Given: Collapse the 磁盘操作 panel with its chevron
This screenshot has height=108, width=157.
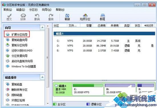Looking at the screenshot, I should pos(42,77).
